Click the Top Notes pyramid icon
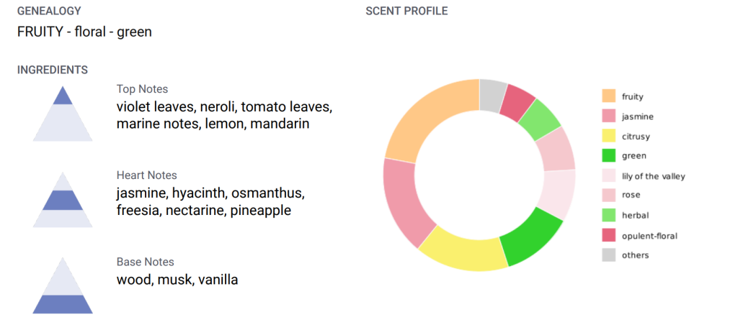738x325 pixels. 63,113
